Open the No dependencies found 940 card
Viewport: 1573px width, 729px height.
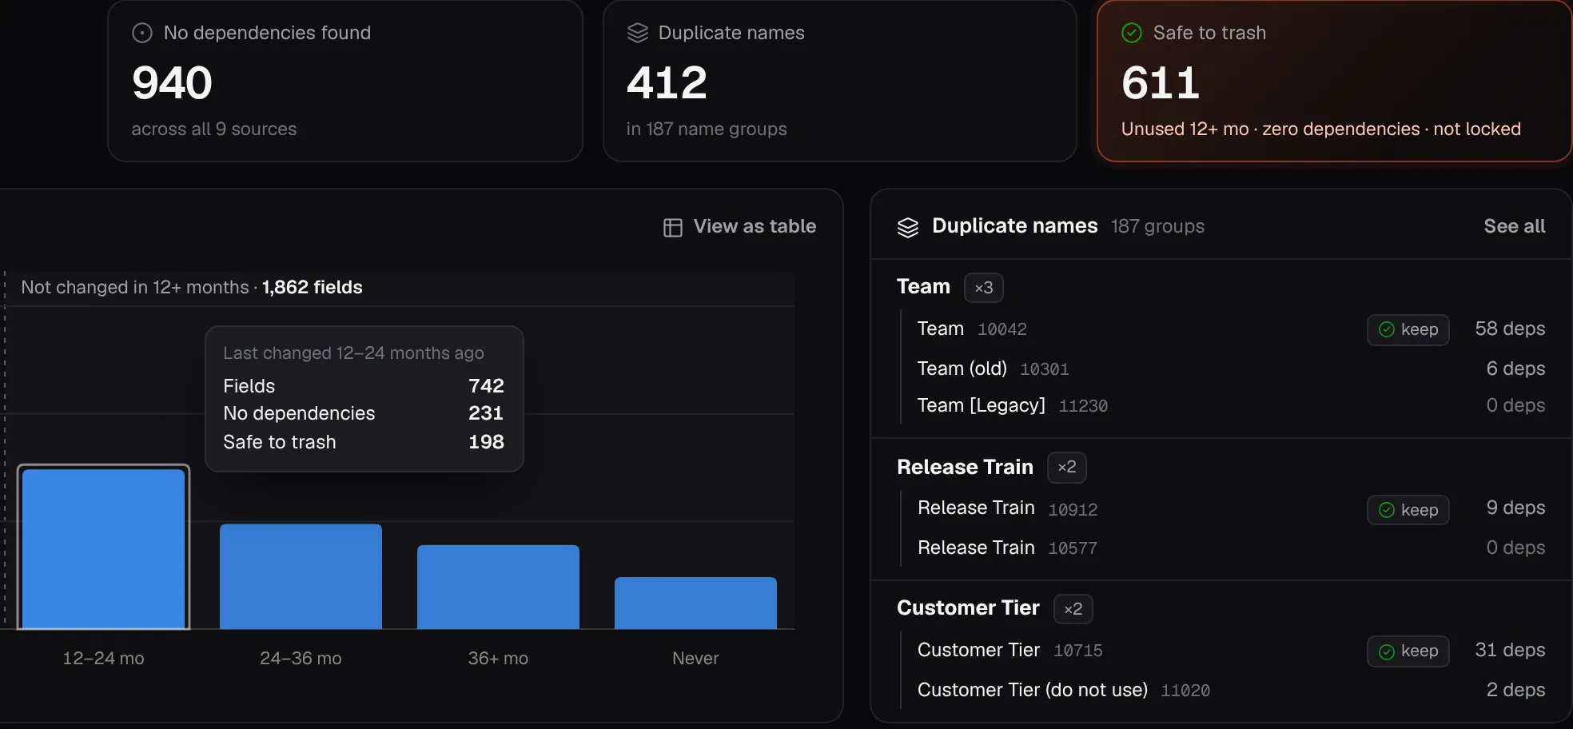[345, 81]
